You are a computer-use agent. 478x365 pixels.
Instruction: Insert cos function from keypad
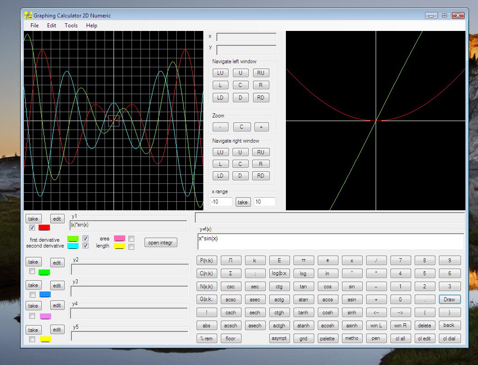pos(328,287)
